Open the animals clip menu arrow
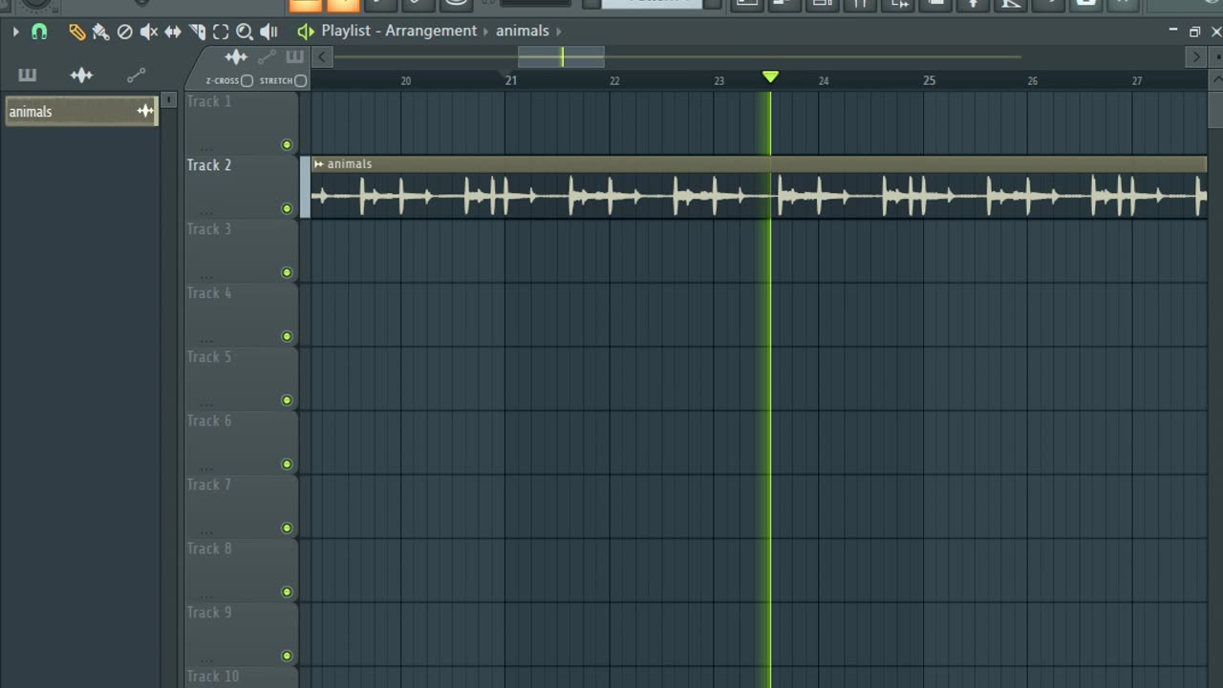This screenshot has height=688, width=1223. [319, 164]
